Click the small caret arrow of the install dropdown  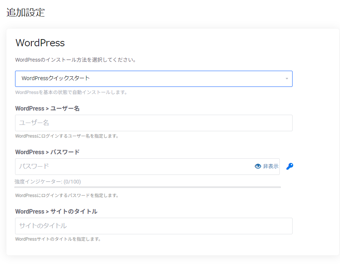point(287,79)
